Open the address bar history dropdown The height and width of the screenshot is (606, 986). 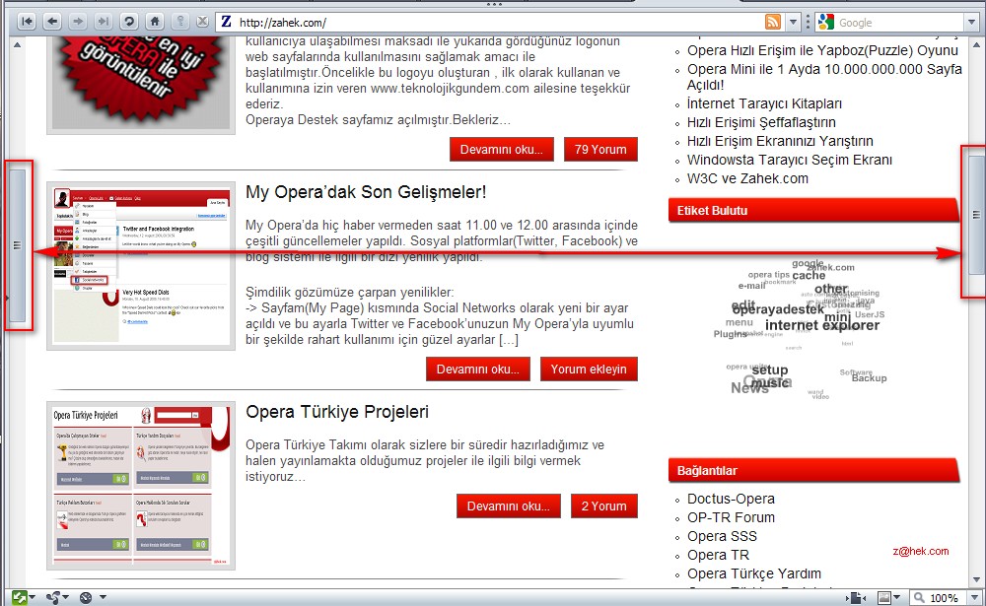click(x=794, y=22)
